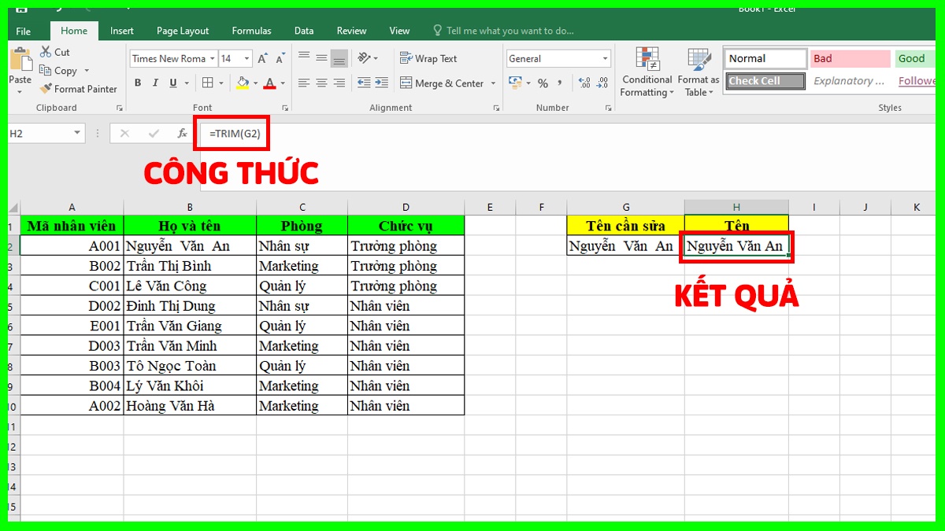Increase the cell indent
This screenshot has height=531, width=945.
[x=381, y=83]
